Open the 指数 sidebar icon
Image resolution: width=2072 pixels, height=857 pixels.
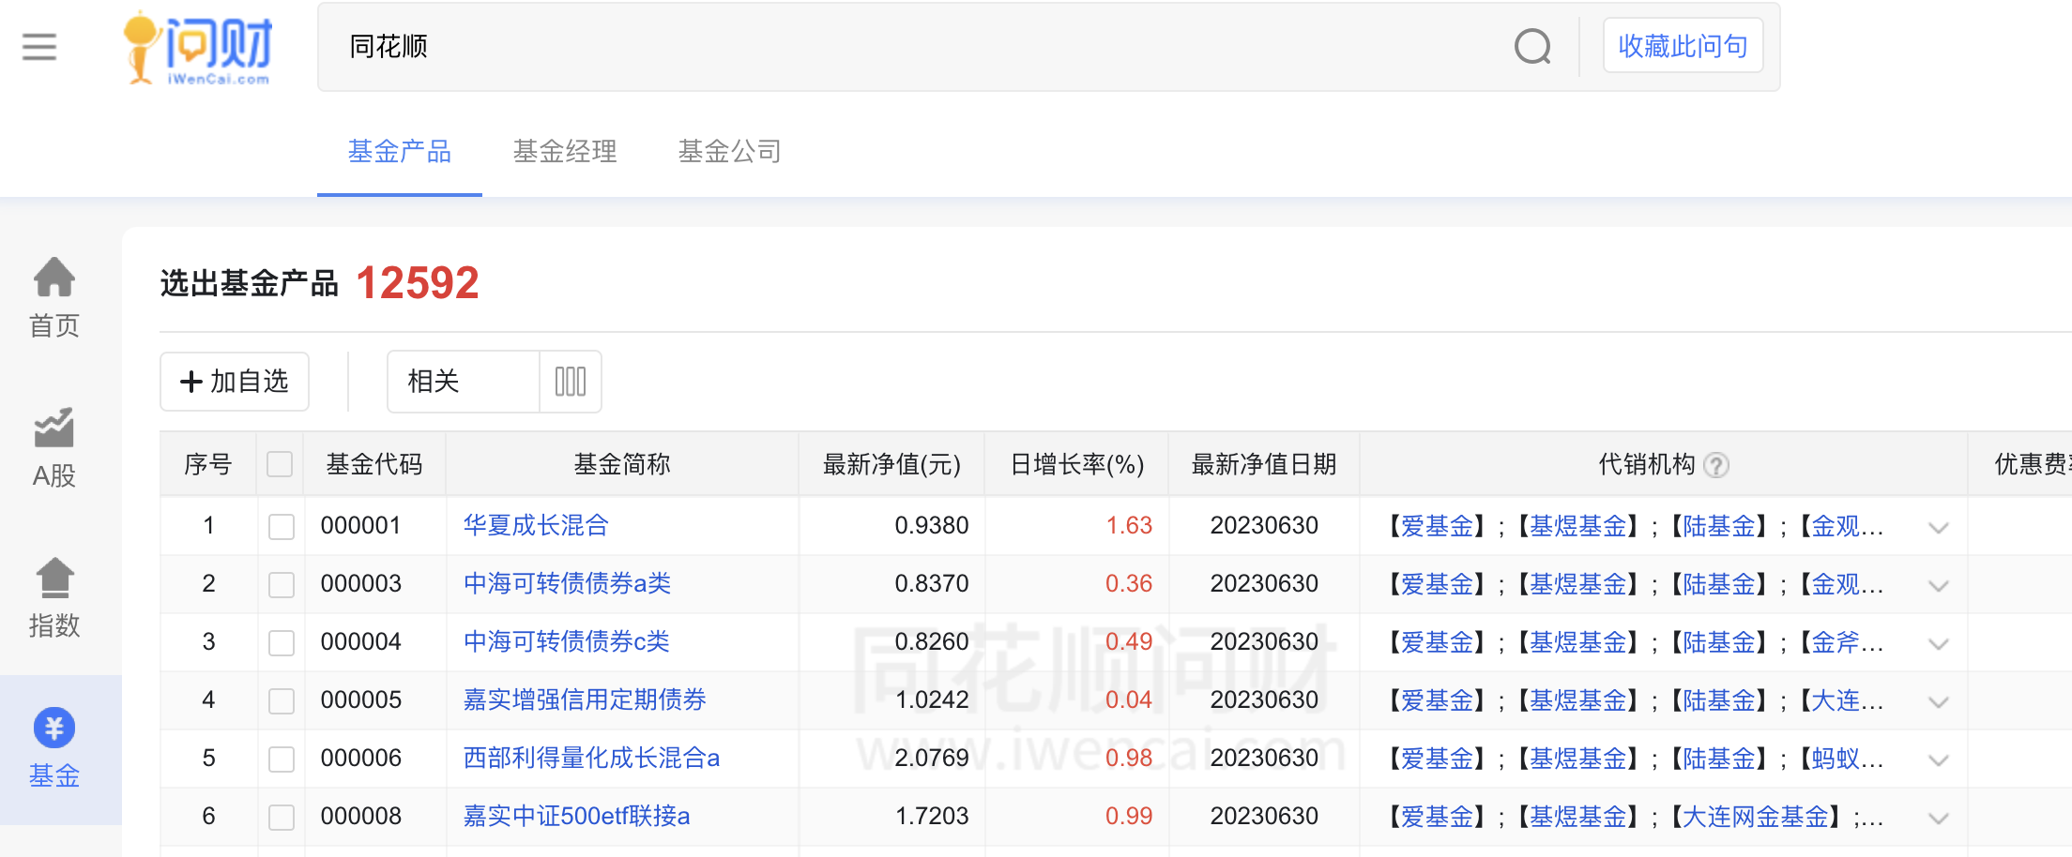pyautogui.click(x=54, y=598)
